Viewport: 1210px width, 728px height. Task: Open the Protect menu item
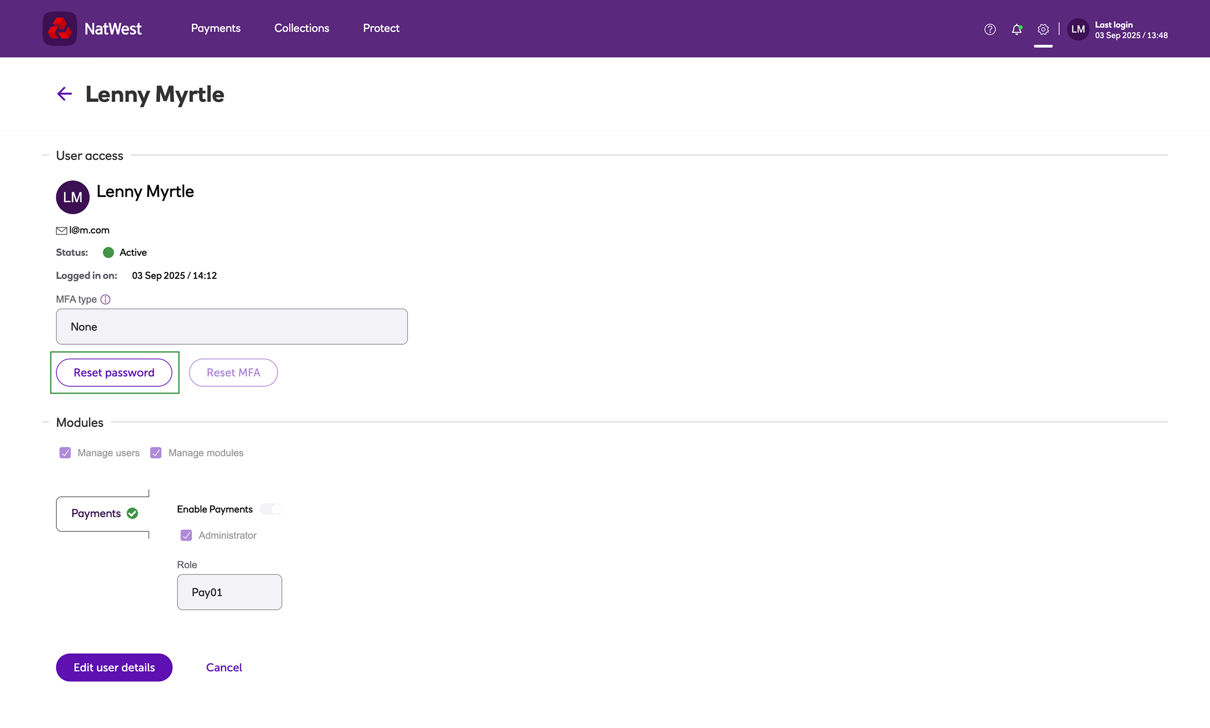coord(381,29)
